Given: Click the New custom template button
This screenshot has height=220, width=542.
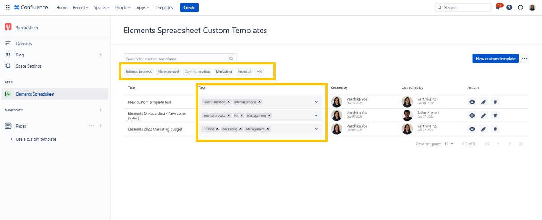Looking at the screenshot, I should pyautogui.click(x=495, y=59).
